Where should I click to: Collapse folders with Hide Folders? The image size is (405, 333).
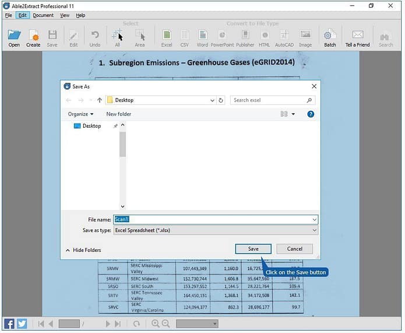coord(83,250)
